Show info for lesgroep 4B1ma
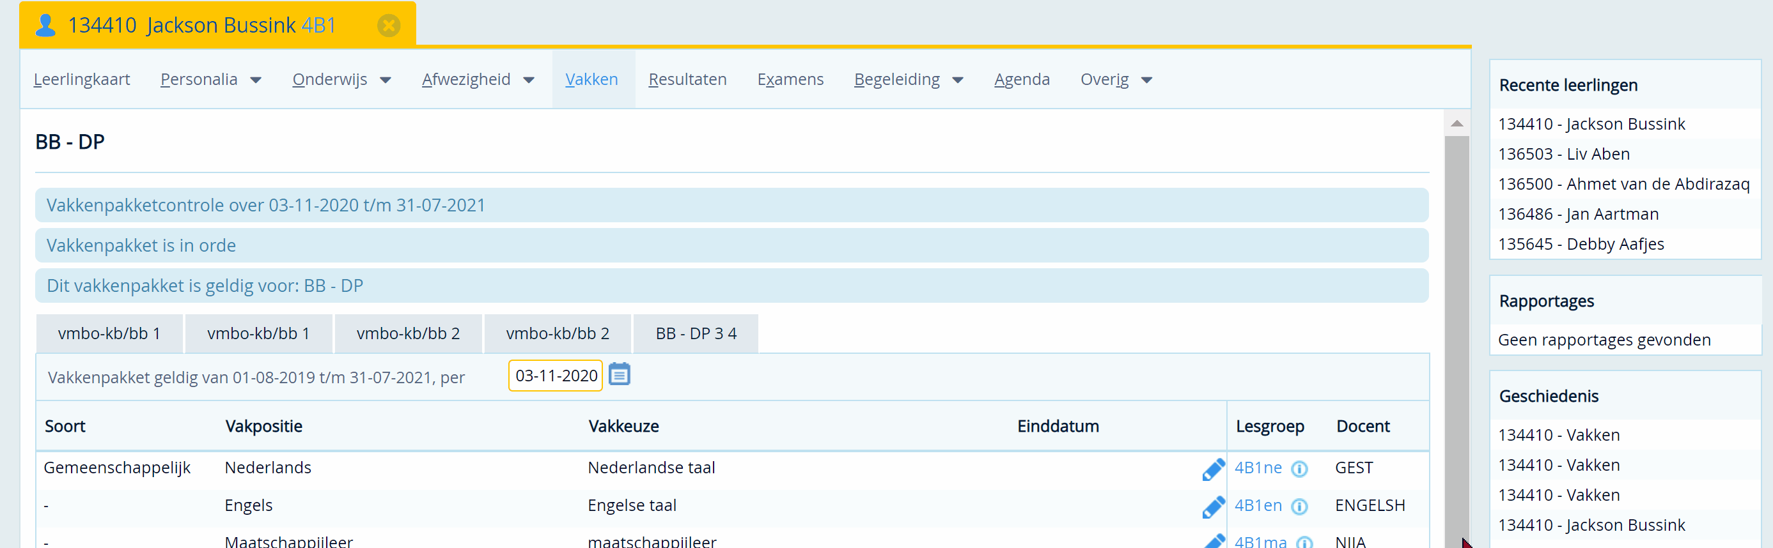The image size is (1773, 548). tap(1304, 542)
